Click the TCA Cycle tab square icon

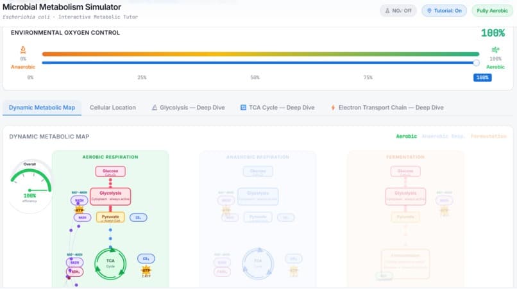click(x=243, y=108)
